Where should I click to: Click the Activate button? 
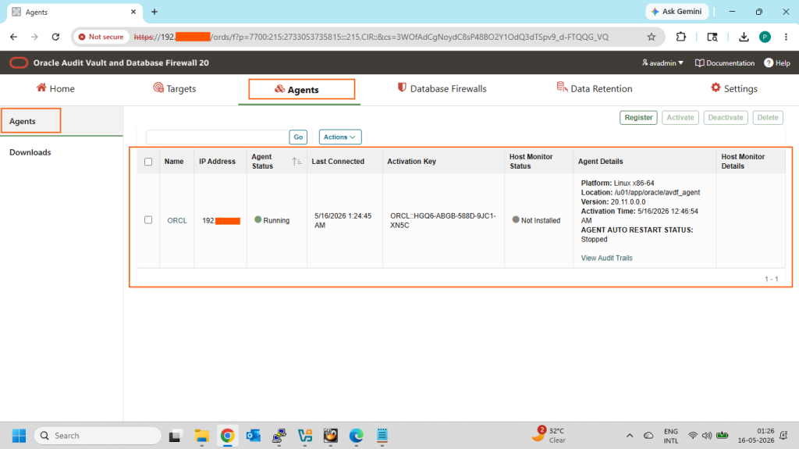tap(680, 117)
